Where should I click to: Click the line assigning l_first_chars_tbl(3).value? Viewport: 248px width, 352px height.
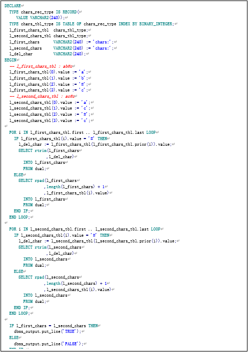[49, 90]
